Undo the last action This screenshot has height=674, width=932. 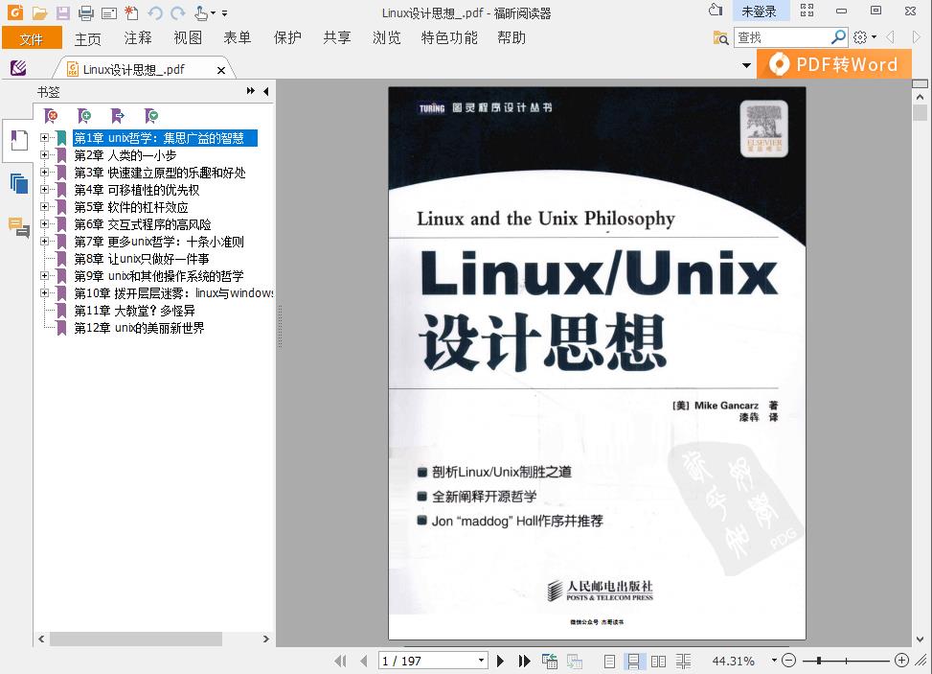155,13
